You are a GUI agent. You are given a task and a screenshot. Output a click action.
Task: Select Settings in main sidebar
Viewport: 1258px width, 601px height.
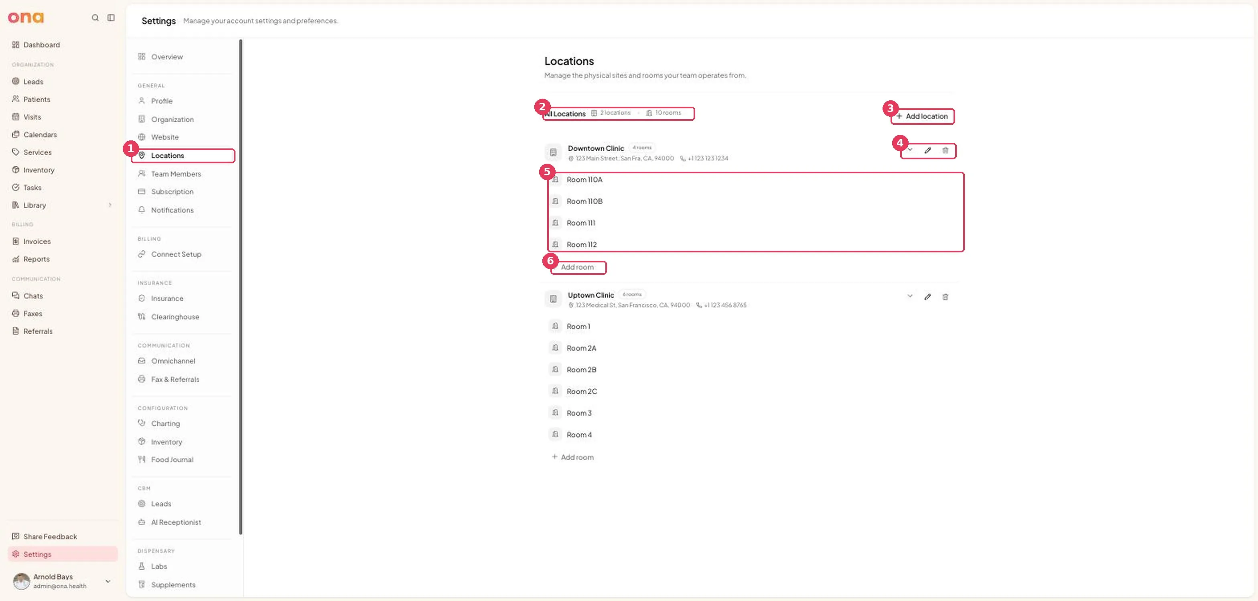click(x=63, y=554)
